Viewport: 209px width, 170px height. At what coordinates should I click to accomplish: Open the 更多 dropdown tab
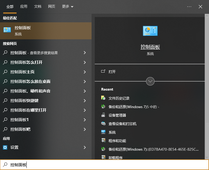coord(68,6)
